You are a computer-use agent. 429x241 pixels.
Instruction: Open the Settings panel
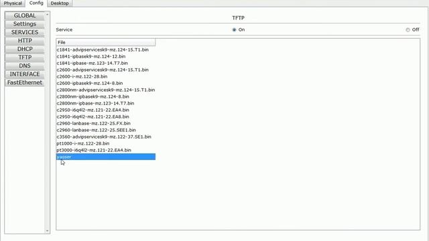[25, 24]
